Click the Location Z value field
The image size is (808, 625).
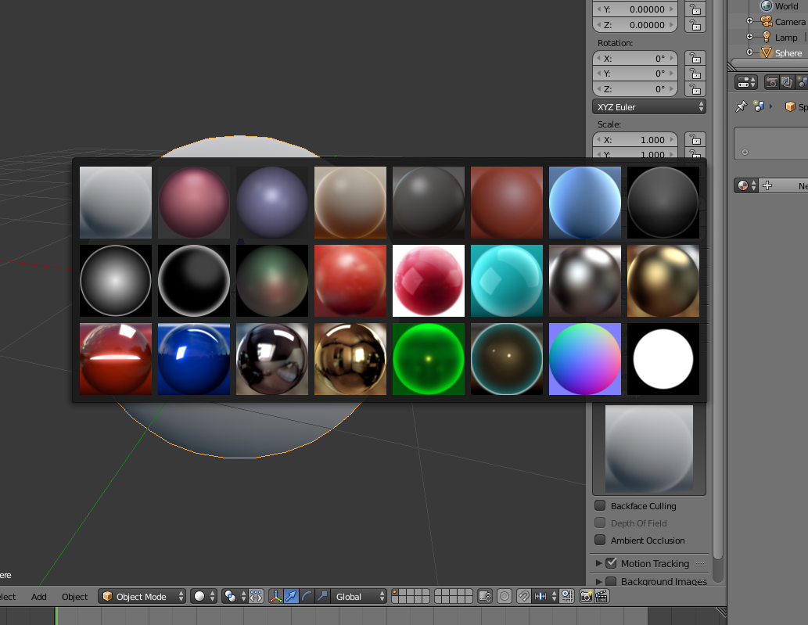[x=635, y=25]
